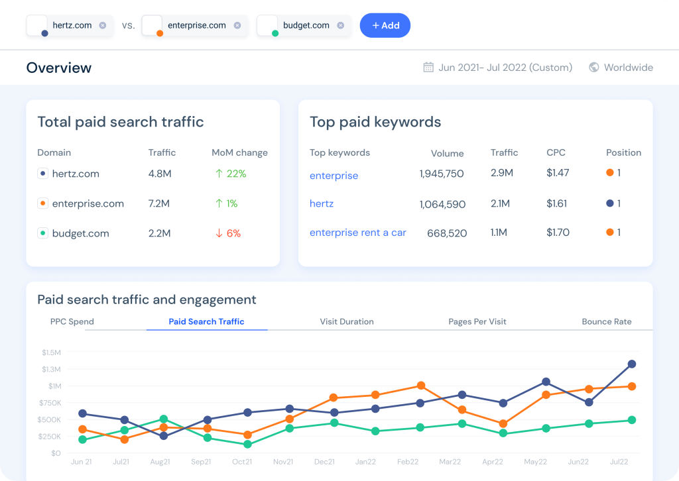679x481 pixels.
Task: Remove enterprise.com using its x icon
Action: coord(237,25)
